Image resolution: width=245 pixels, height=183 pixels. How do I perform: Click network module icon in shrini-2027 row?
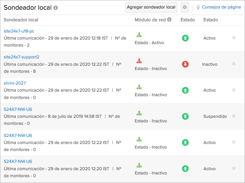point(139,87)
